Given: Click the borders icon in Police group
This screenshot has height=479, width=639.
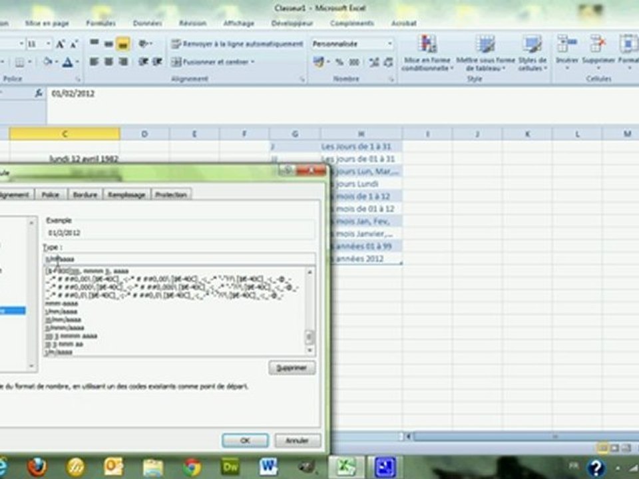Looking at the screenshot, I should click(x=19, y=62).
